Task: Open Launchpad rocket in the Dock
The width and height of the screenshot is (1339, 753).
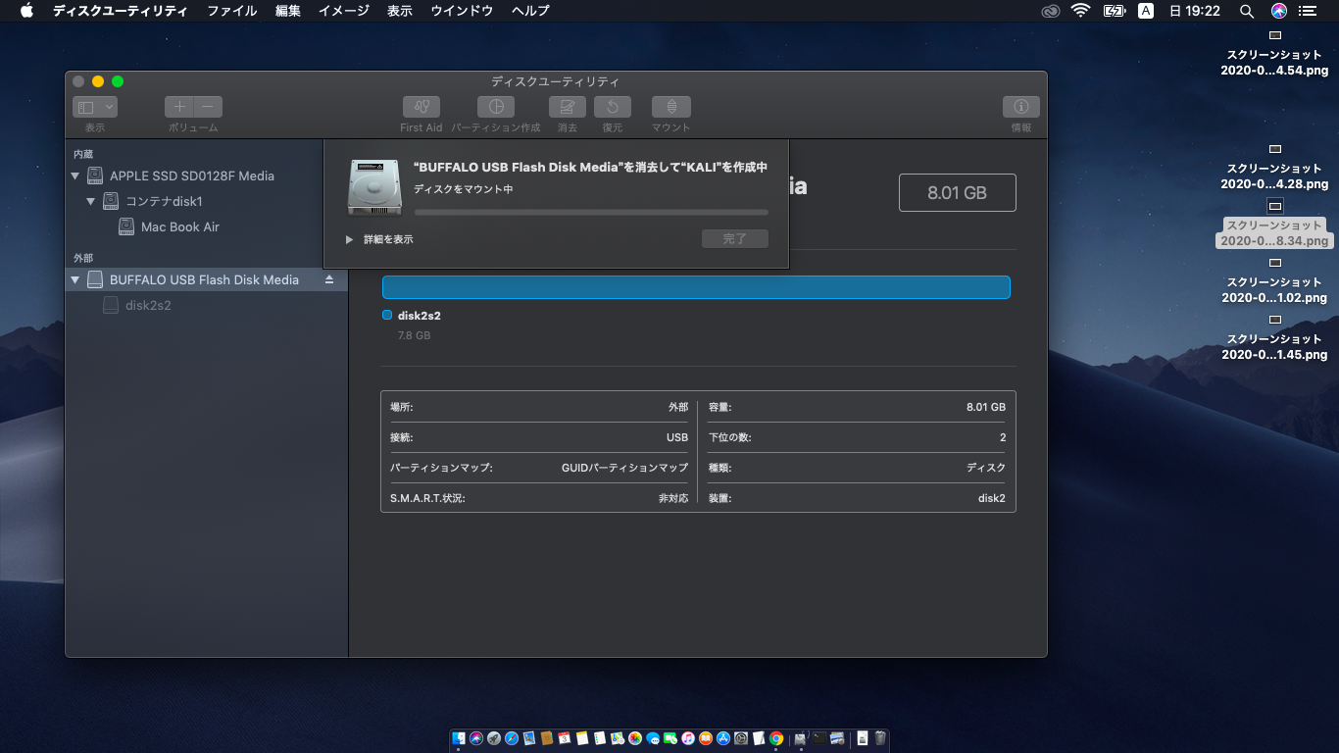Action: point(494,738)
